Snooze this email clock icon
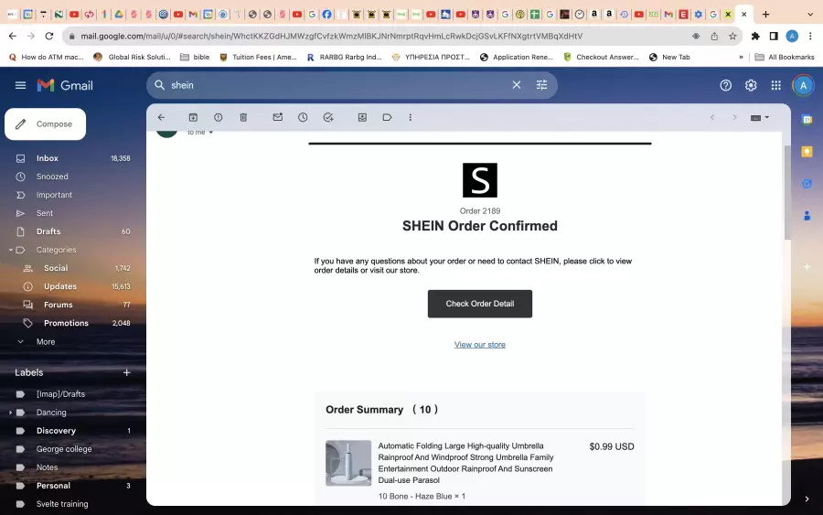The image size is (823, 515). pos(303,118)
